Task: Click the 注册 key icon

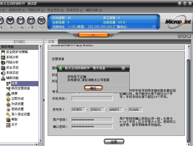Action: (x=8, y=83)
